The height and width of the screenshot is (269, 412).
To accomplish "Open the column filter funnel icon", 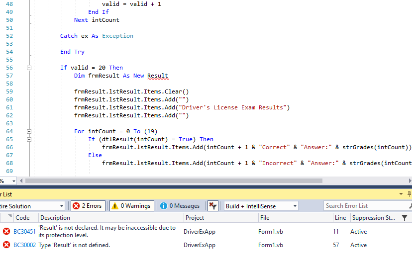I will (405, 218).
